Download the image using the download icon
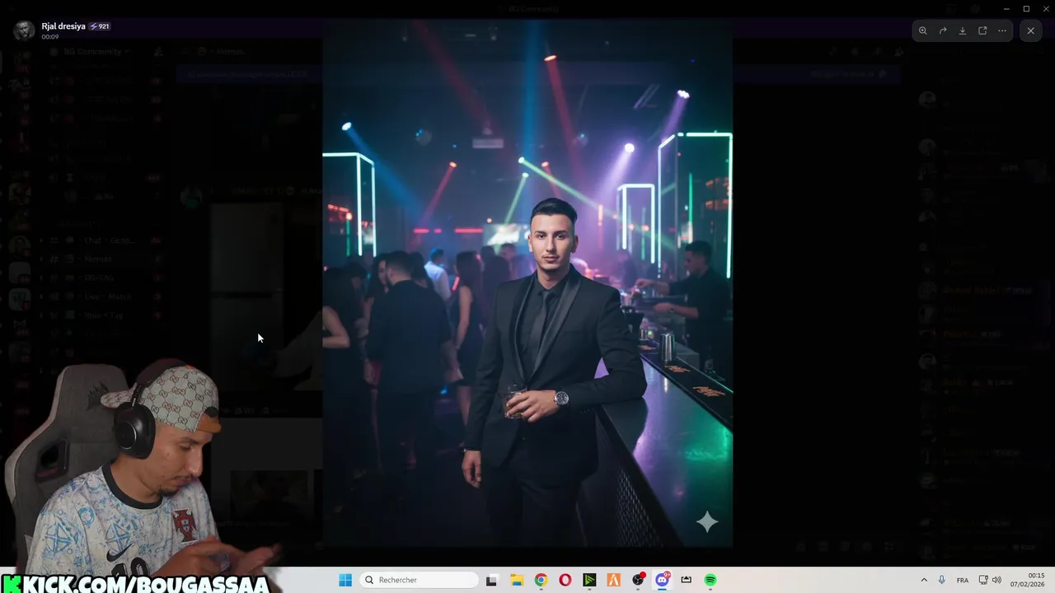The height and width of the screenshot is (593, 1055). (x=963, y=30)
